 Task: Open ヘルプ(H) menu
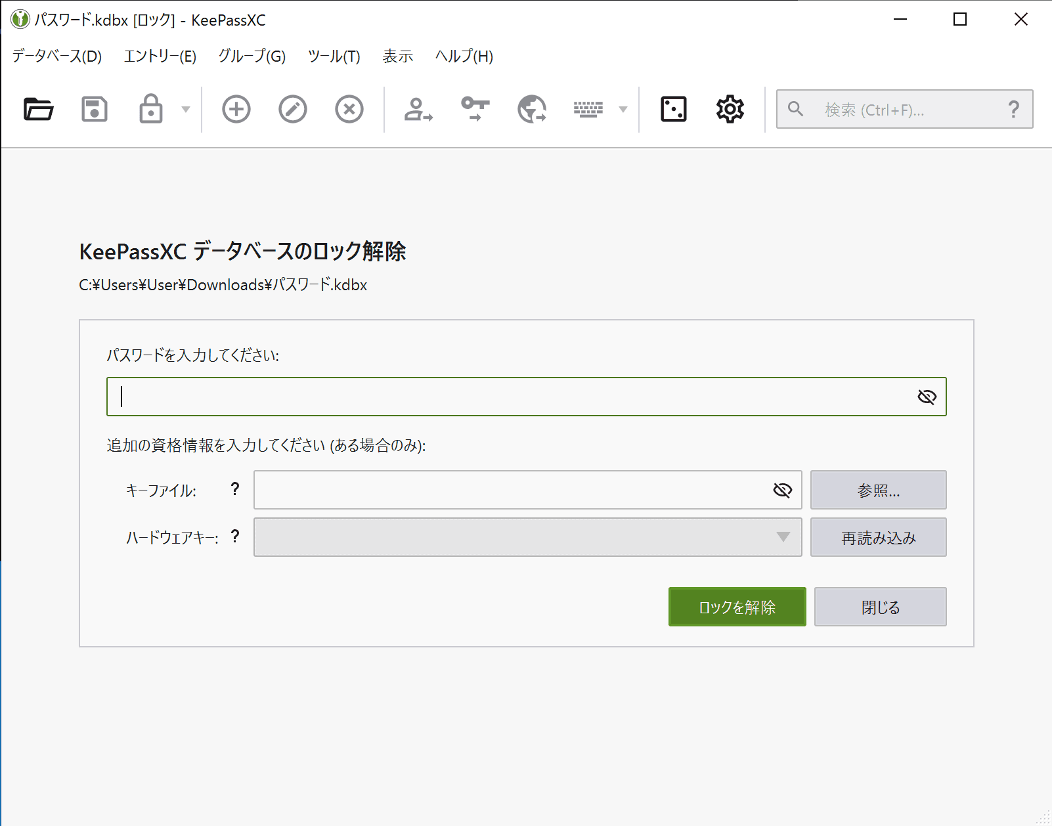click(x=464, y=56)
